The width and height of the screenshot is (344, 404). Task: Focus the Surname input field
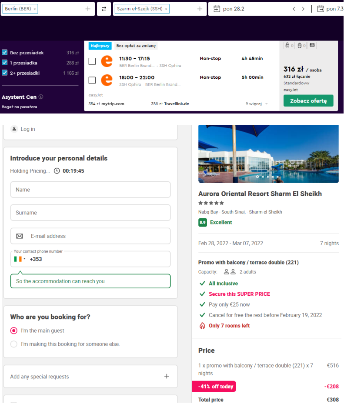click(90, 213)
